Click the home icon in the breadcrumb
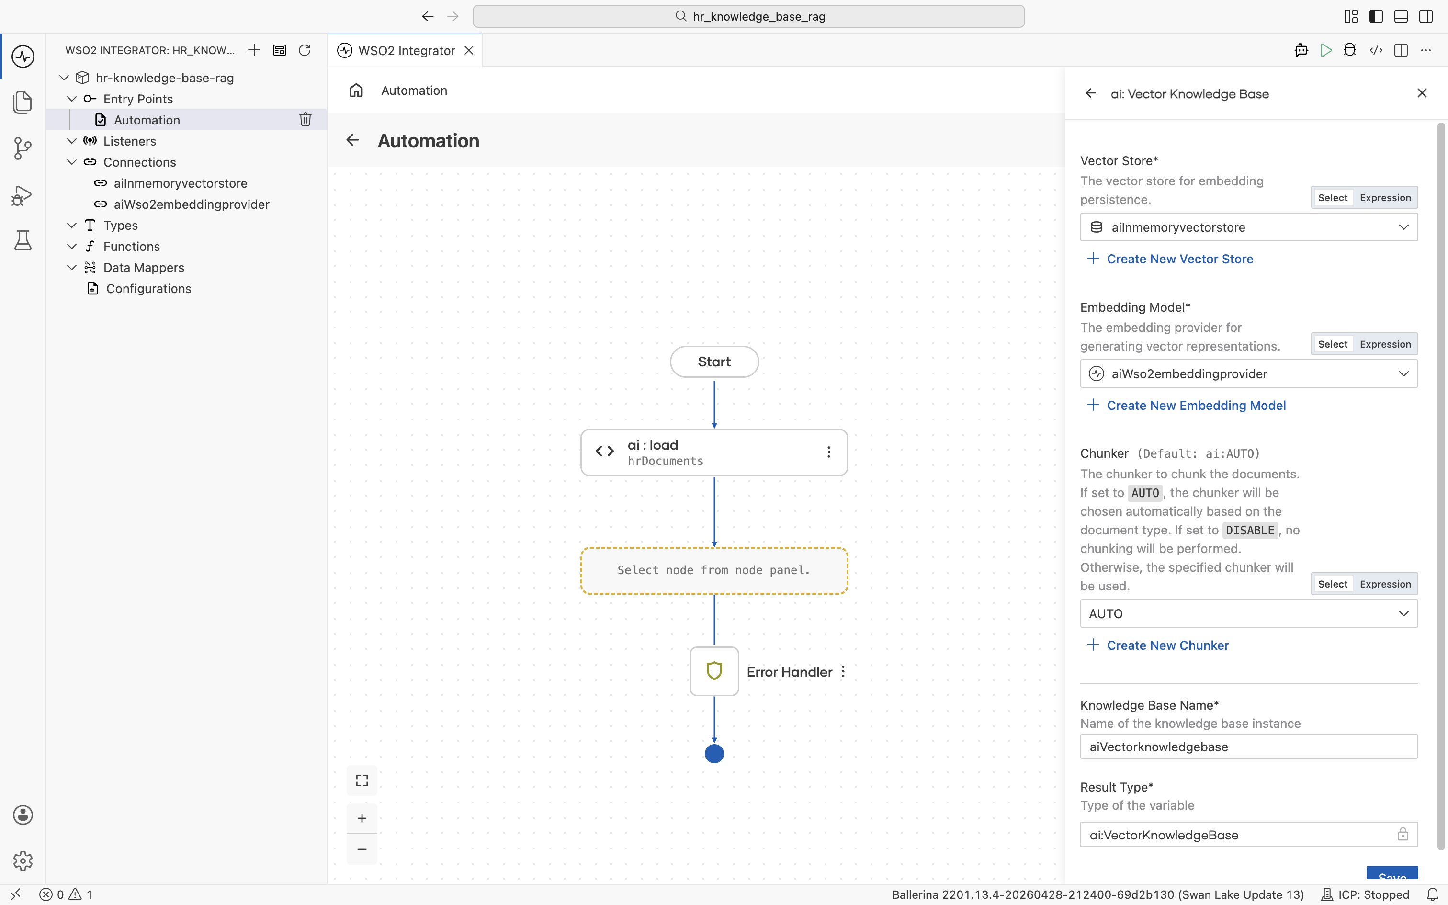The image size is (1448, 905). tap(356, 90)
